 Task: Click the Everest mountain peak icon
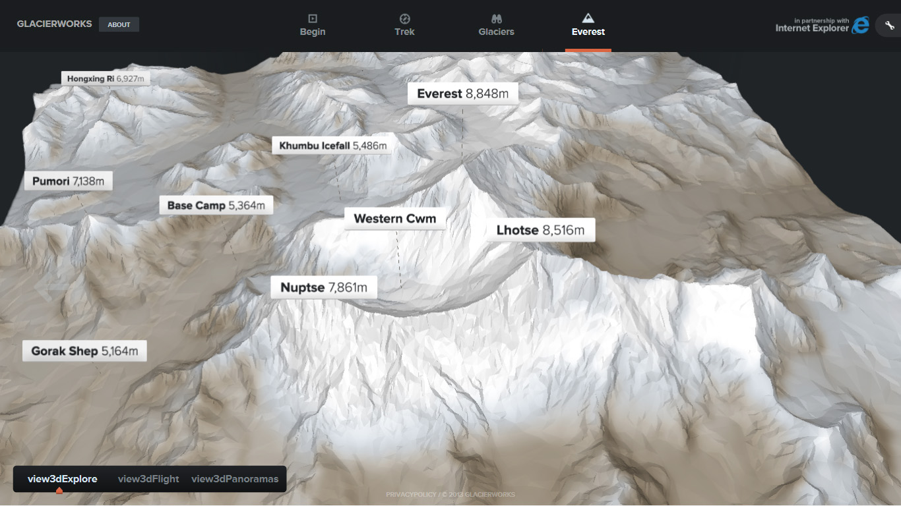[588, 18]
